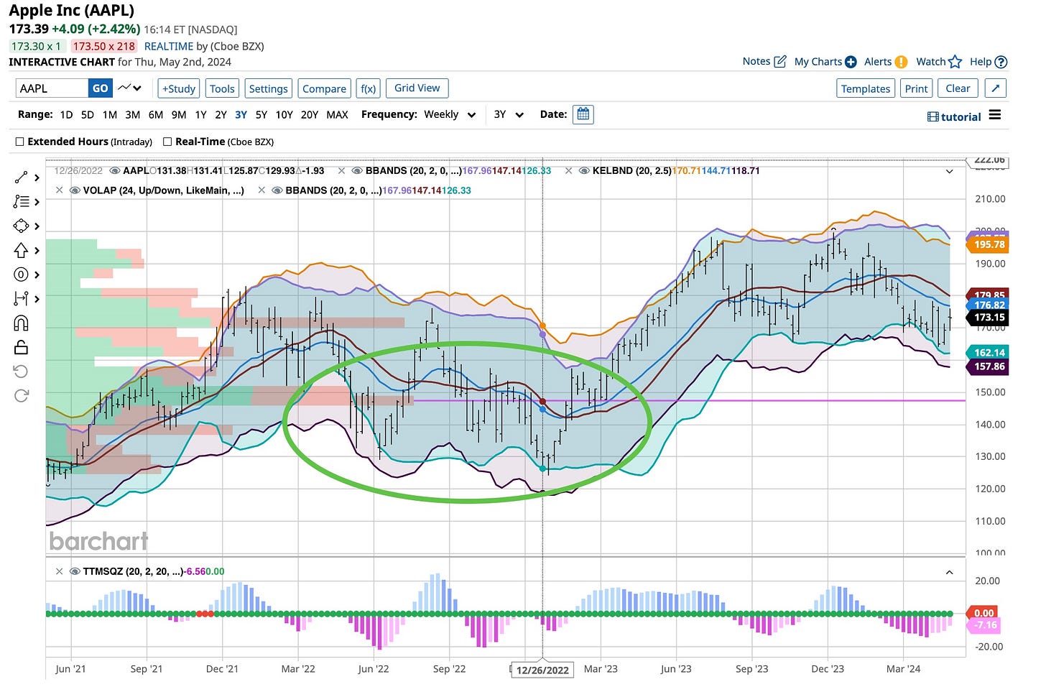This screenshot has height=692, width=1046.
Task: Remove the TTMSQZ study with its X
Action: click(x=60, y=572)
